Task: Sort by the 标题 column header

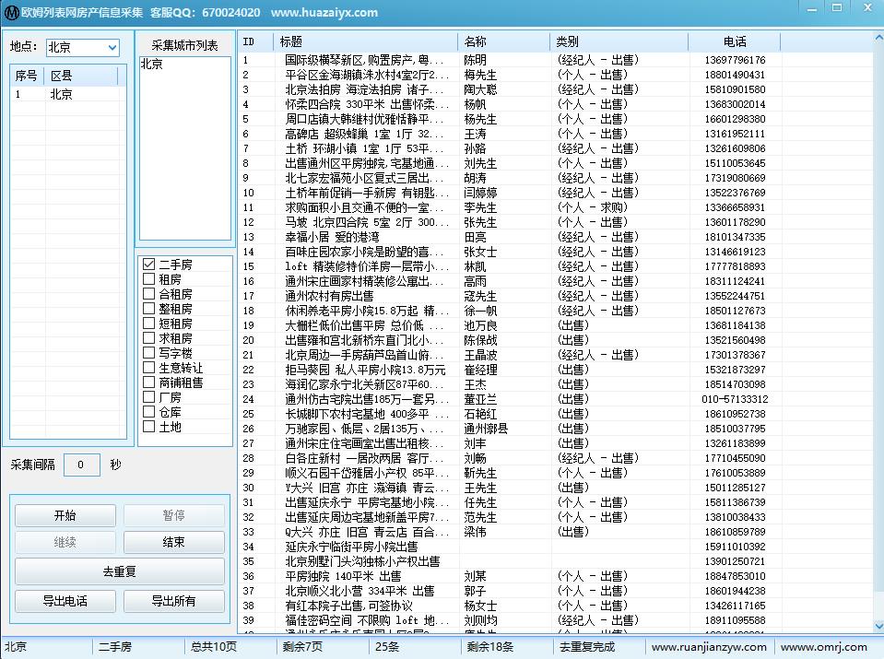Action: click(x=365, y=41)
